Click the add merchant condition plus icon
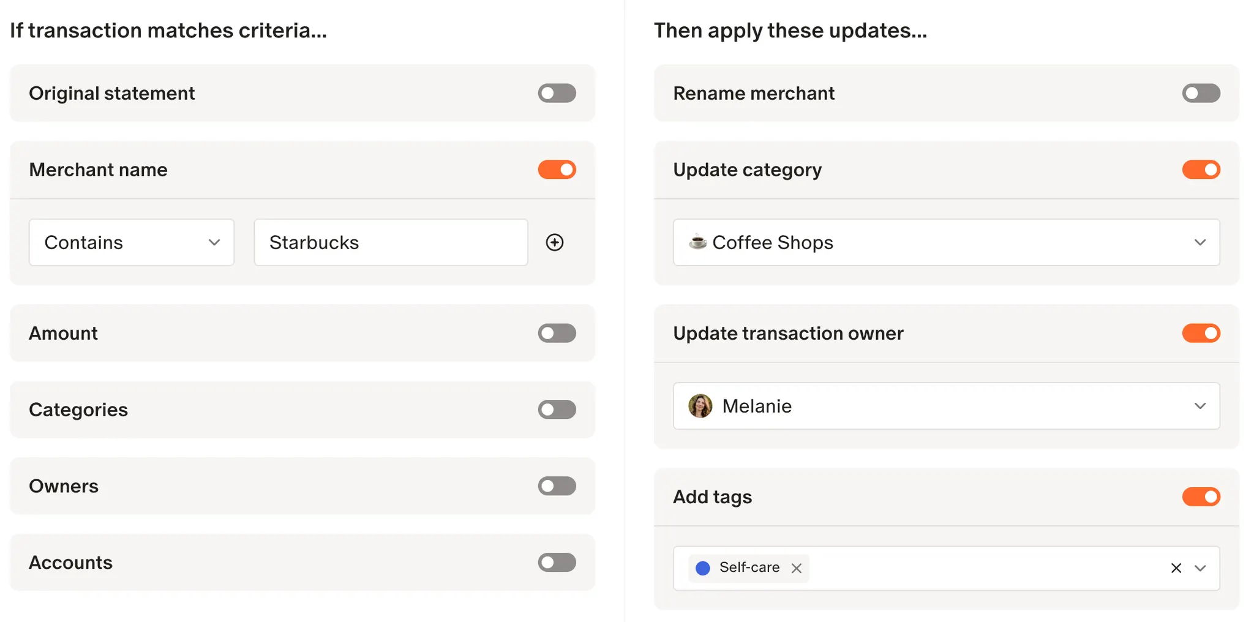The width and height of the screenshot is (1254, 622). tap(555, 242)
